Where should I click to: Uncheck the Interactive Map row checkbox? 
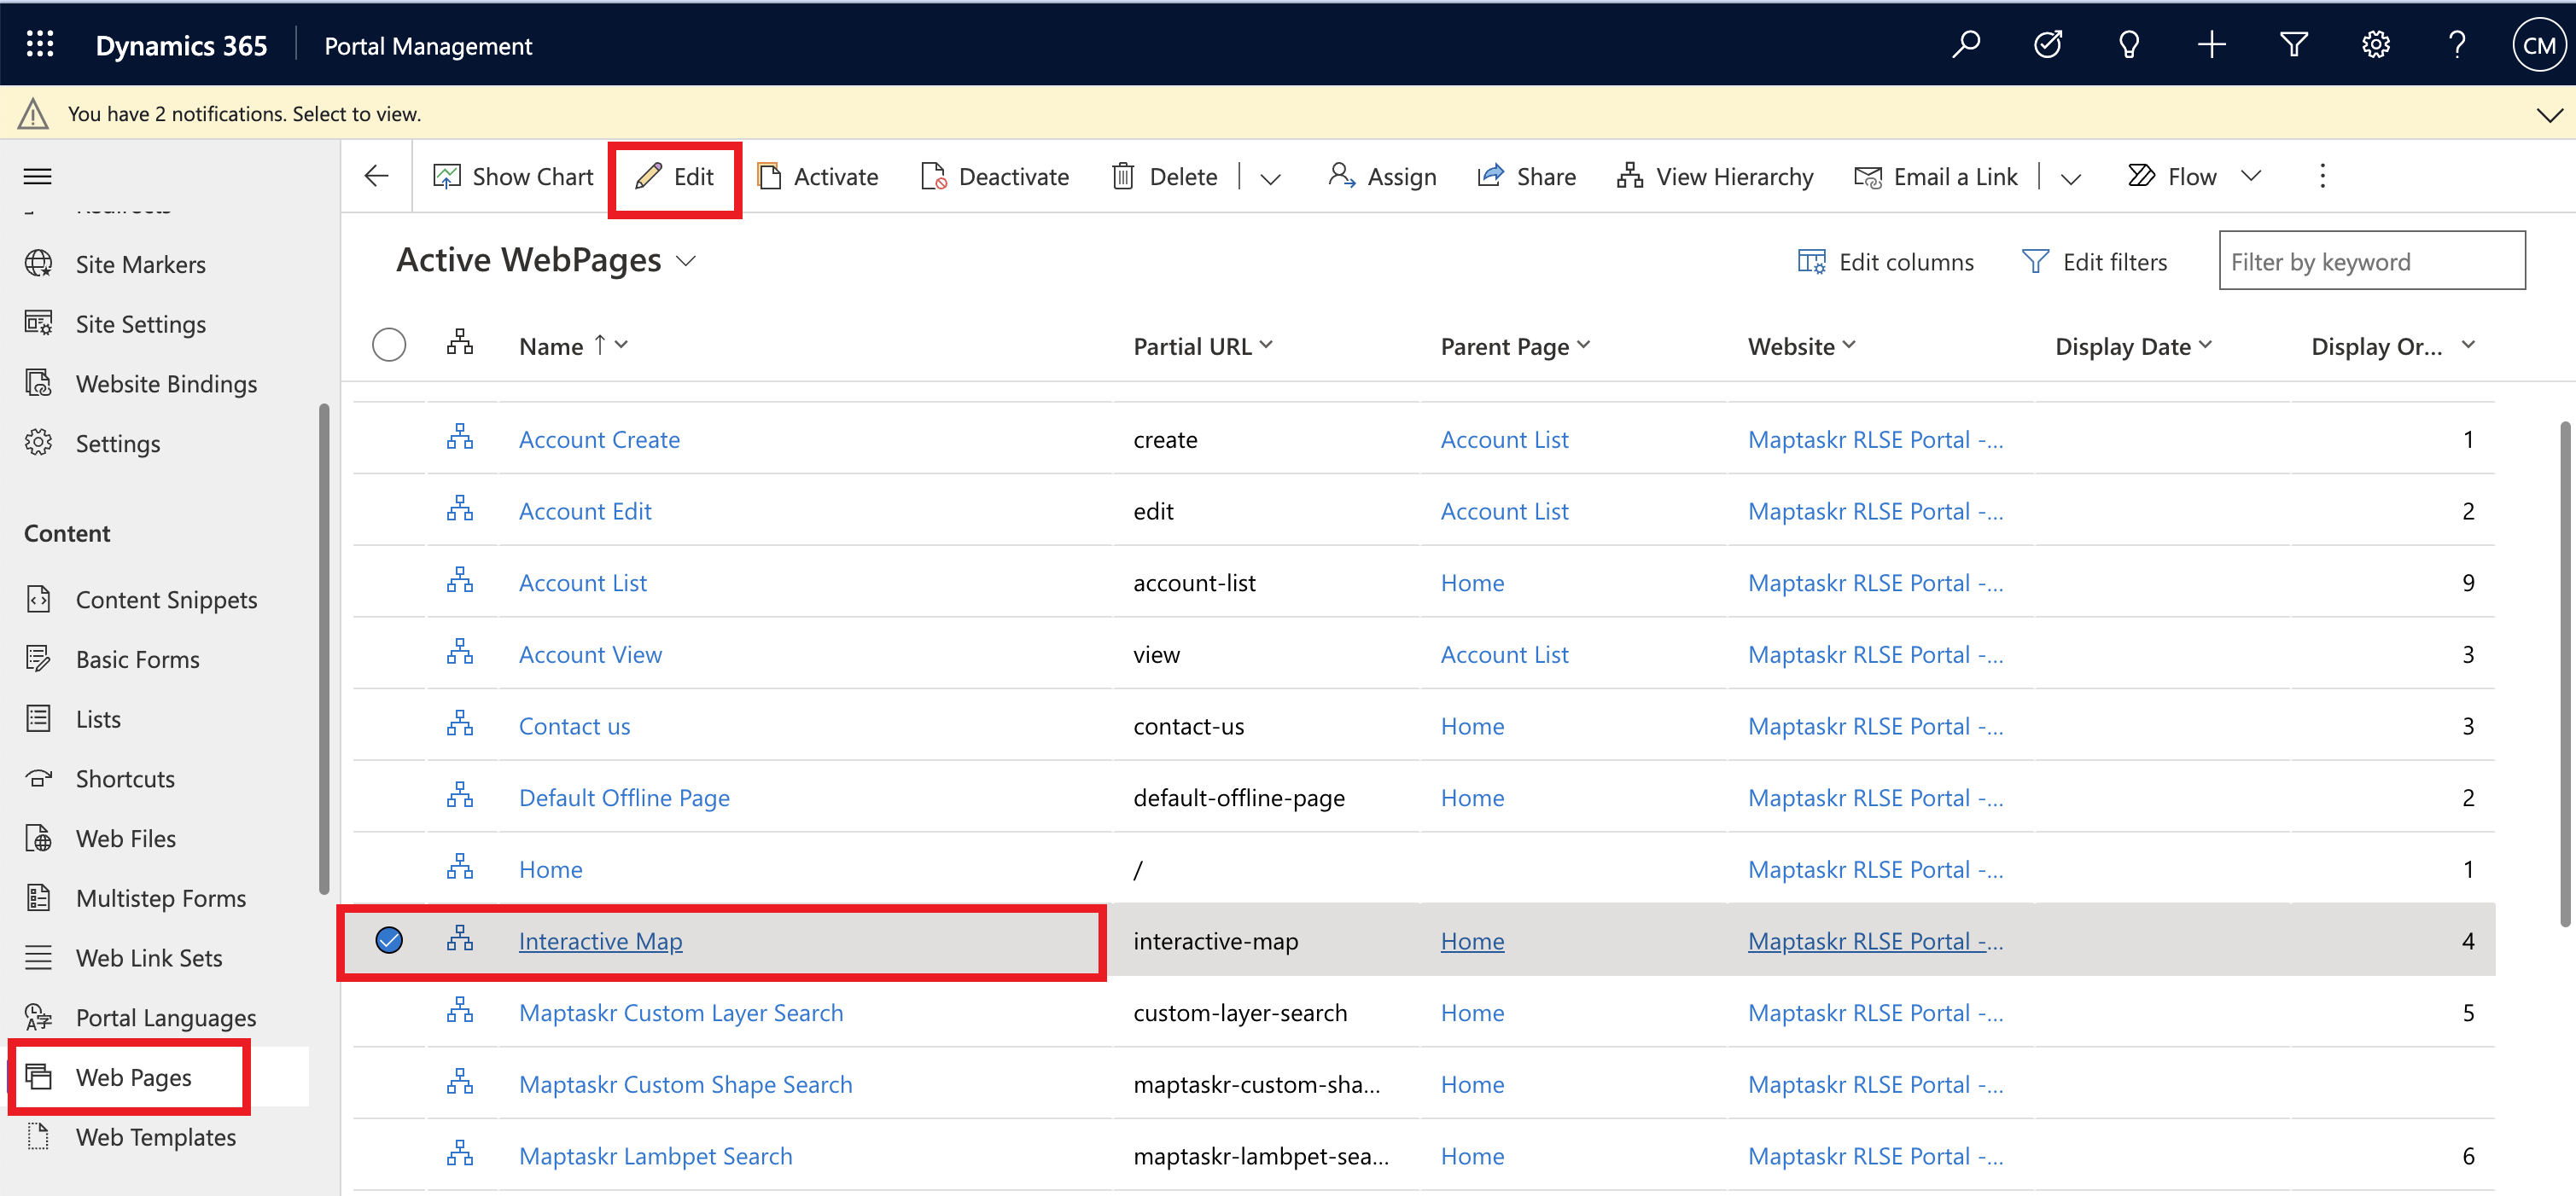[x=389, y=940]
